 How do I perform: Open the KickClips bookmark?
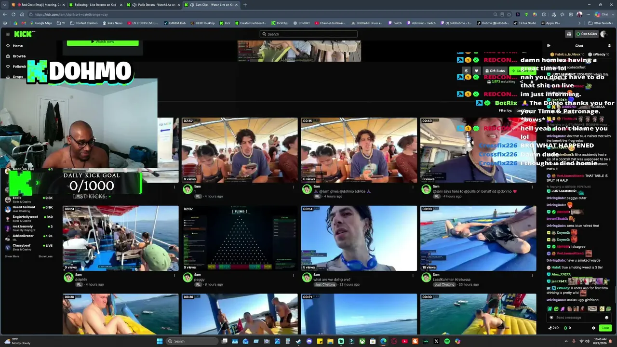[x=280, y=23]
